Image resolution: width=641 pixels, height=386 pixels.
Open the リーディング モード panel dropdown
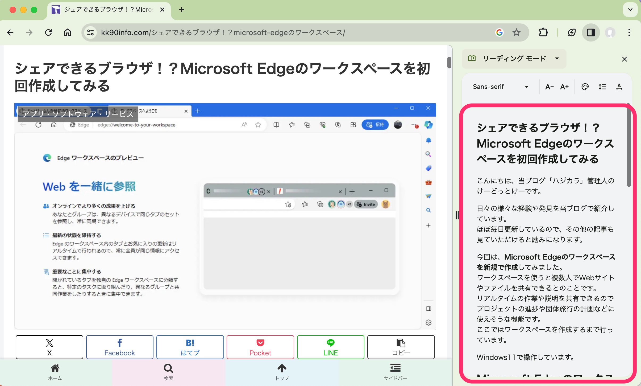[x=514, y=59]
